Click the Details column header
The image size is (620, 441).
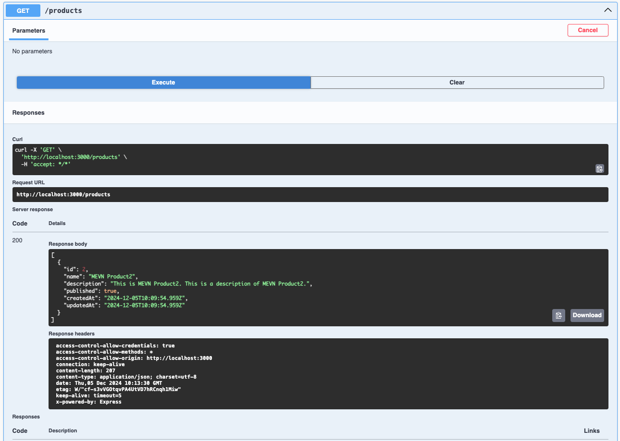click(57, 223)
